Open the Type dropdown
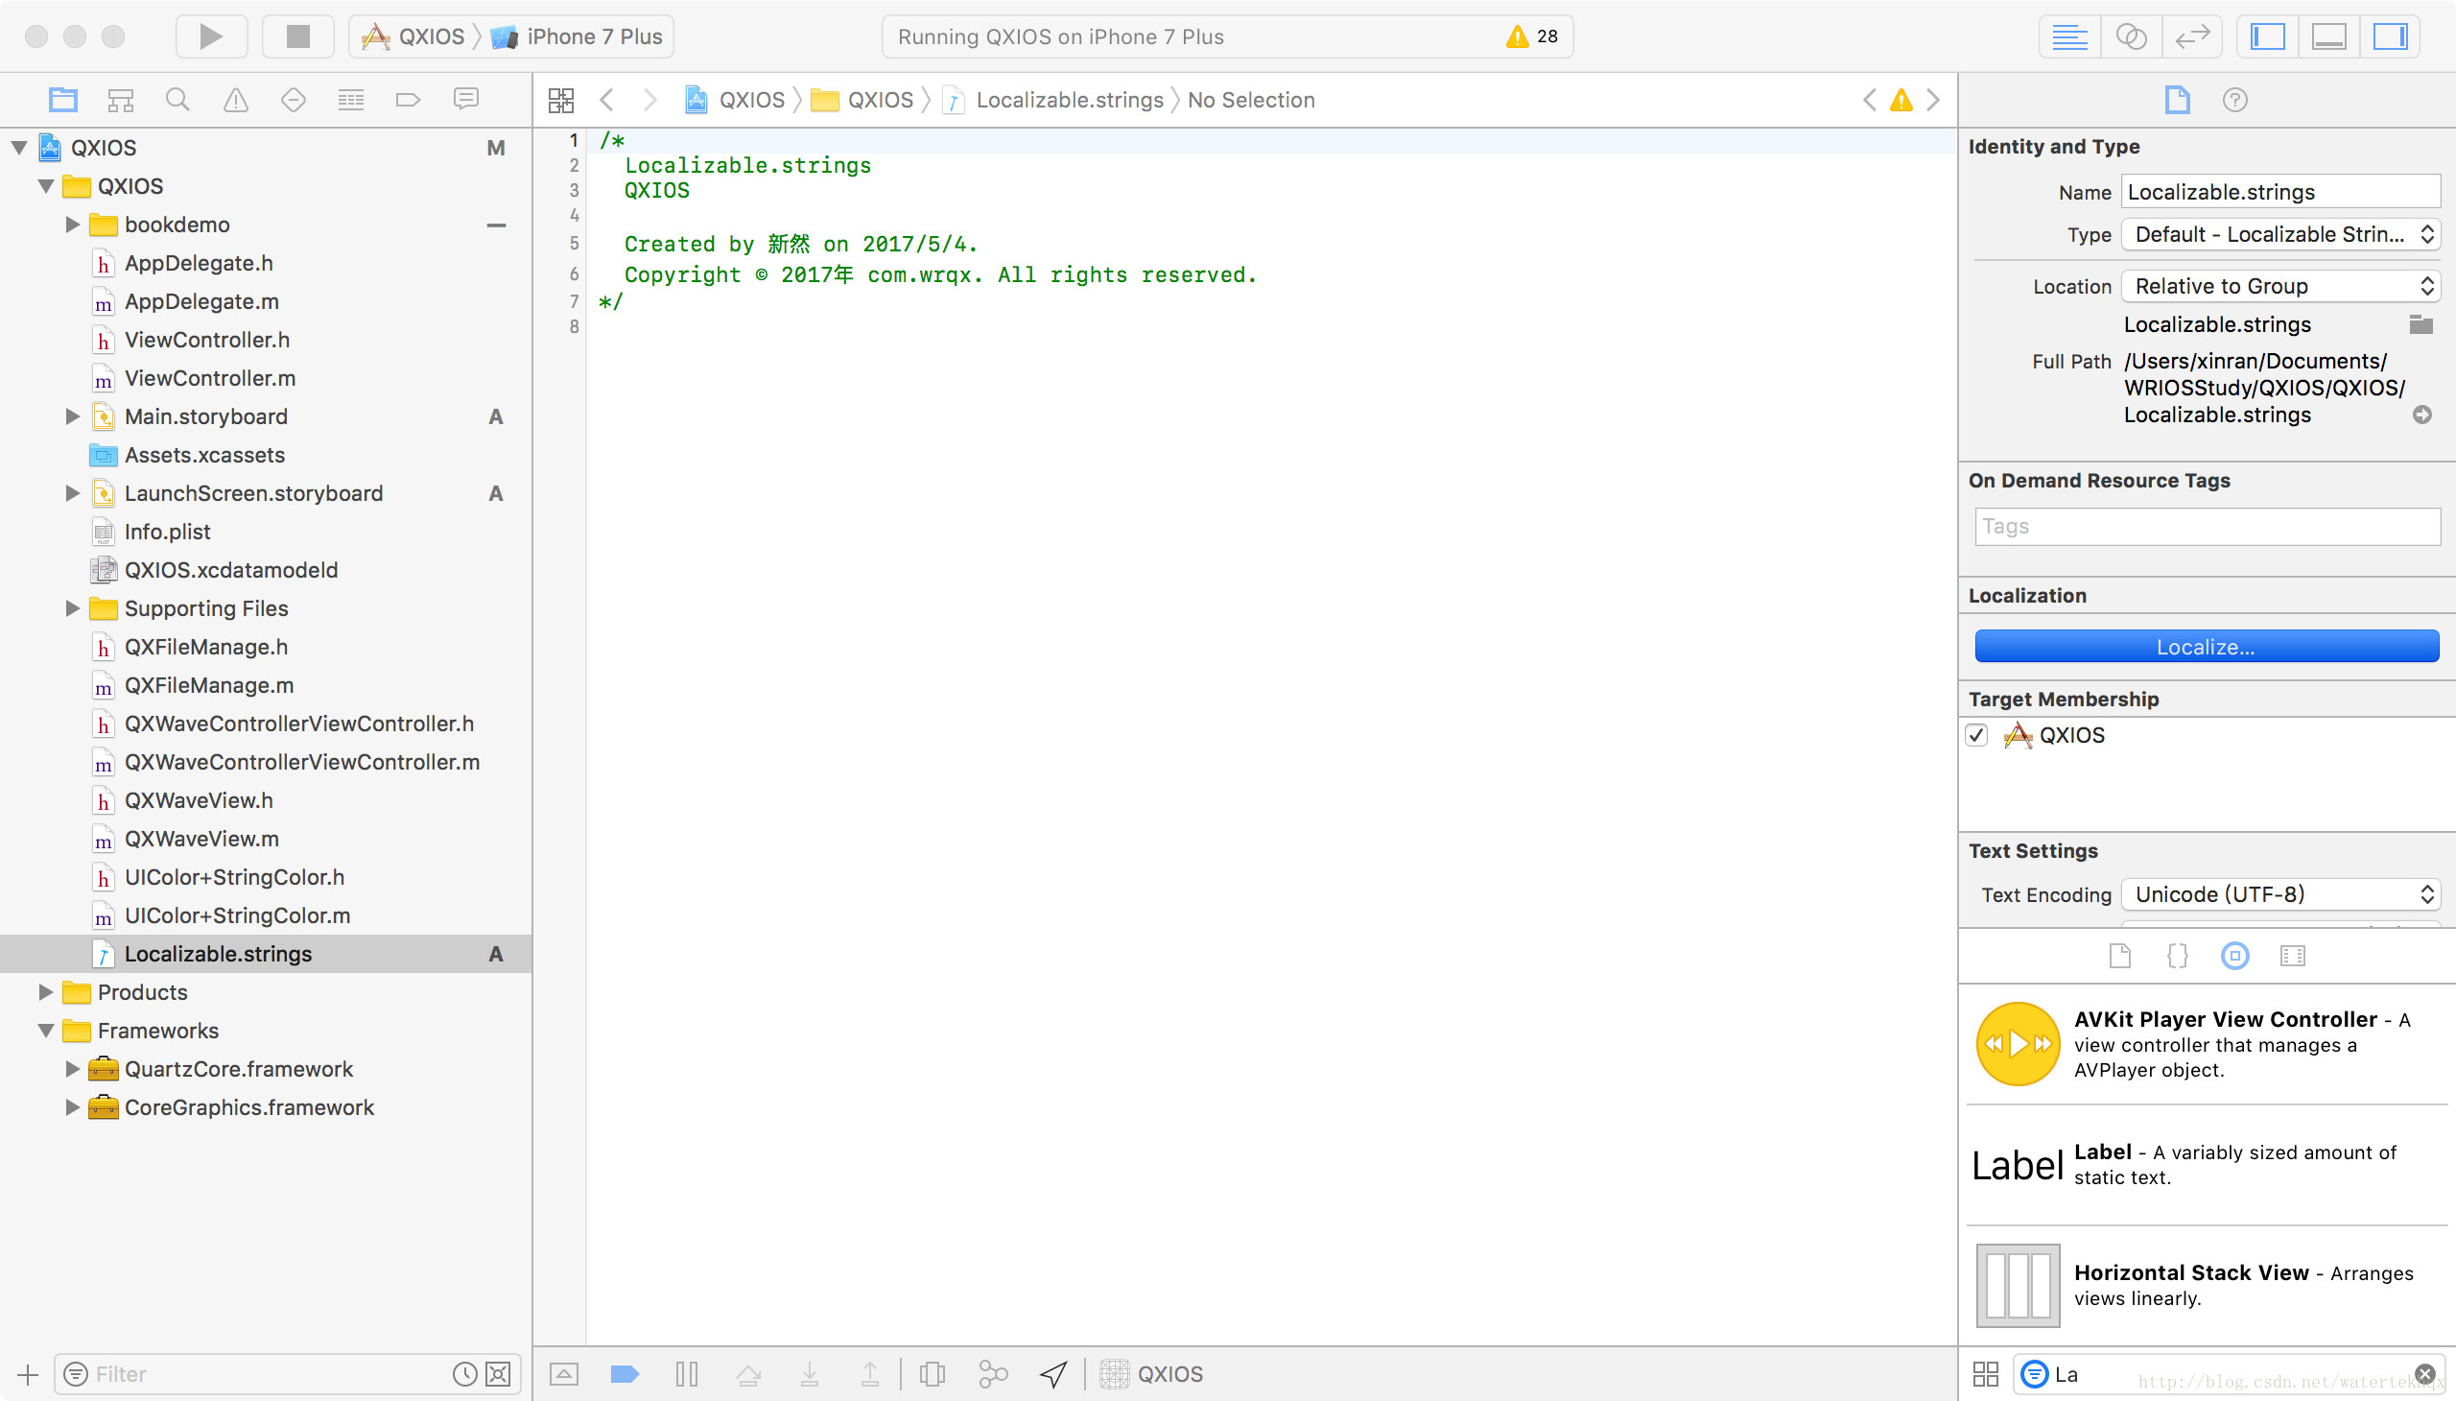Screen dimensions: 2456x1401 coord(2279,234)
